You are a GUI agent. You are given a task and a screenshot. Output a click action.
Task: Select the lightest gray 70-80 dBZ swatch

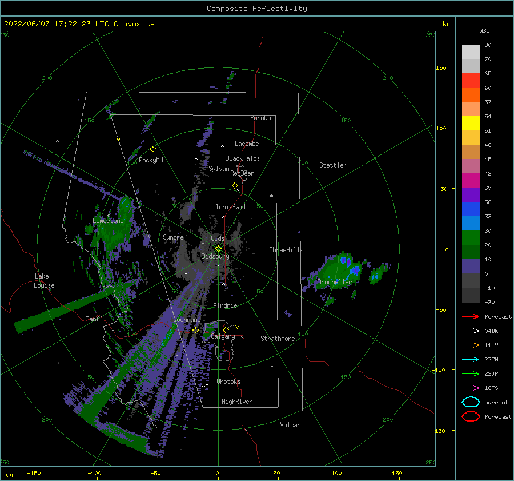pyautogui.click(x=471, y=52)
